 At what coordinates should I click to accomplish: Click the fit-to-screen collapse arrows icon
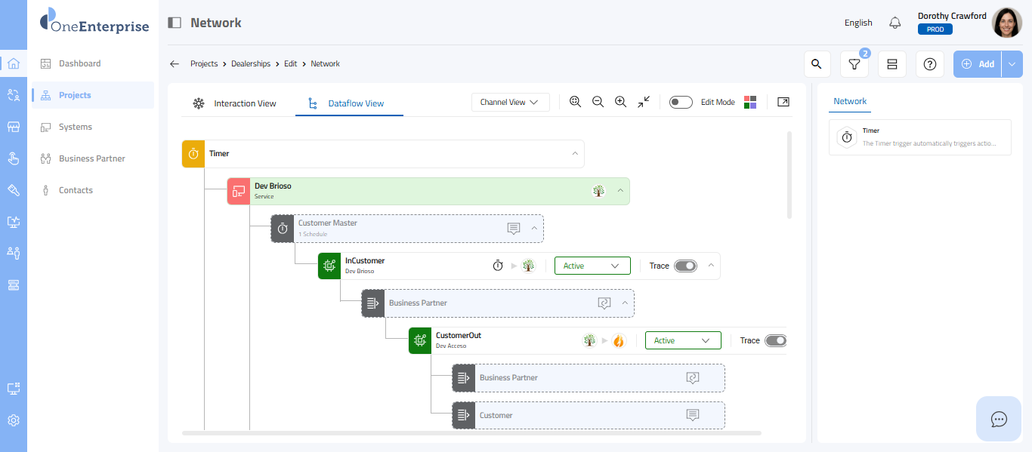[x=643, y=102]
